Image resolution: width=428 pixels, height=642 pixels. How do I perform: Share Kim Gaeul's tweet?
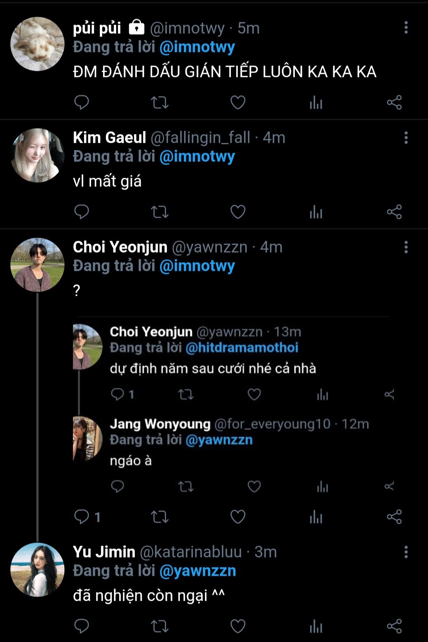click(394, 212)
